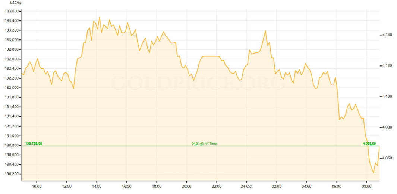Viewport: 397px width, 194px height.
Task: Select the 14:00 time axis label
Action: [97, 186]
